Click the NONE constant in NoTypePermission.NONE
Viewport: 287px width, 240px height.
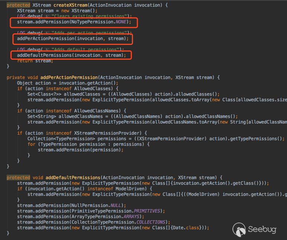coord(121,22)
